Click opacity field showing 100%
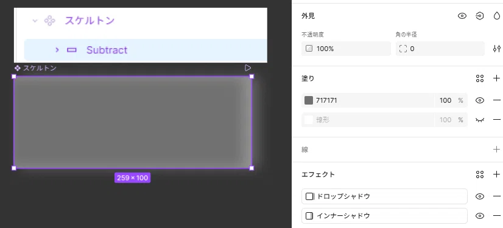The height and width of the screenshot is (228, 503). pyautogui.click(x=346, y=49)
